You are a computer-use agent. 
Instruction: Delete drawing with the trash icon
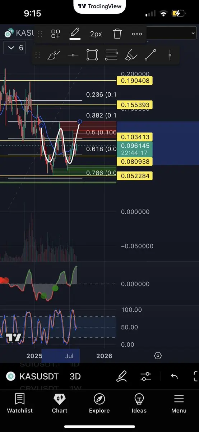coord(117,34)
